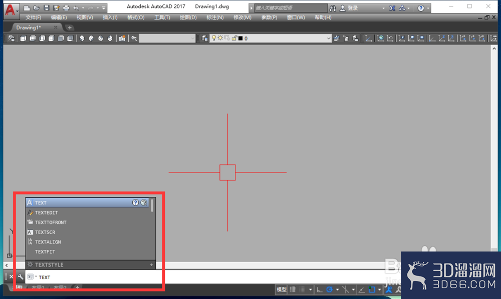This screenshot has height=299, width=501.
Task: Open the Undo history dropdown arrow
Action: [83, 8]
